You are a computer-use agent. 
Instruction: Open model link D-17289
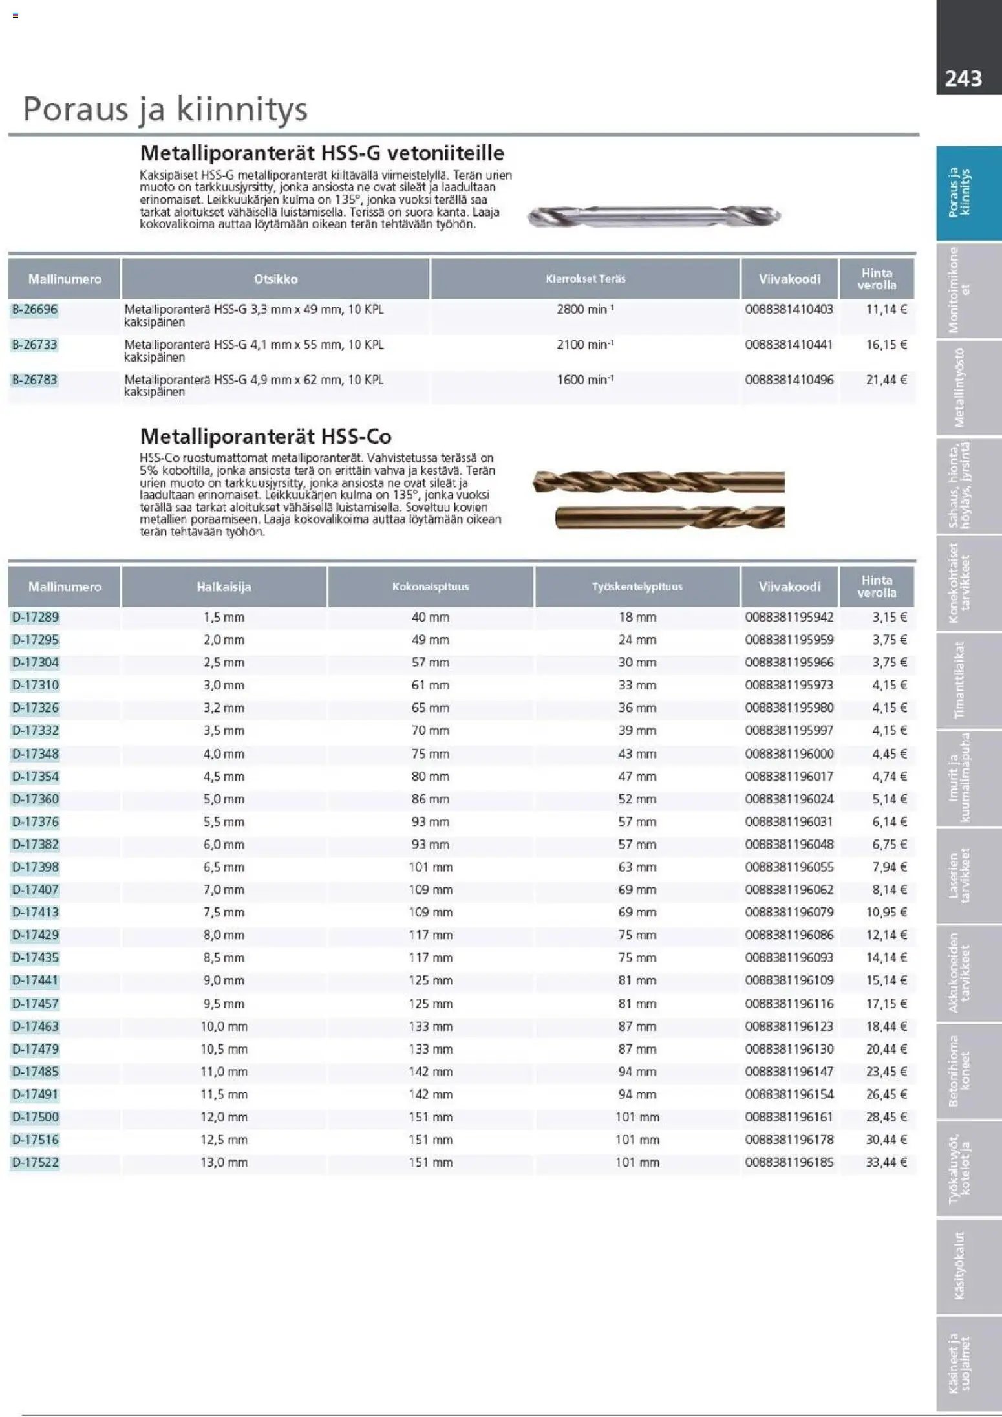(x=35, y=617)
